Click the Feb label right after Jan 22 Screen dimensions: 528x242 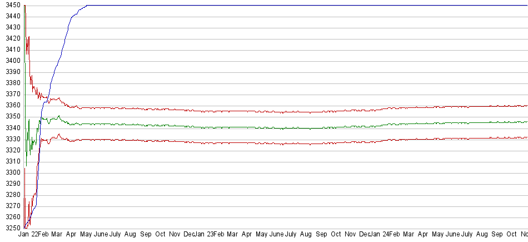pyautogui.click(x=43, y=235)
